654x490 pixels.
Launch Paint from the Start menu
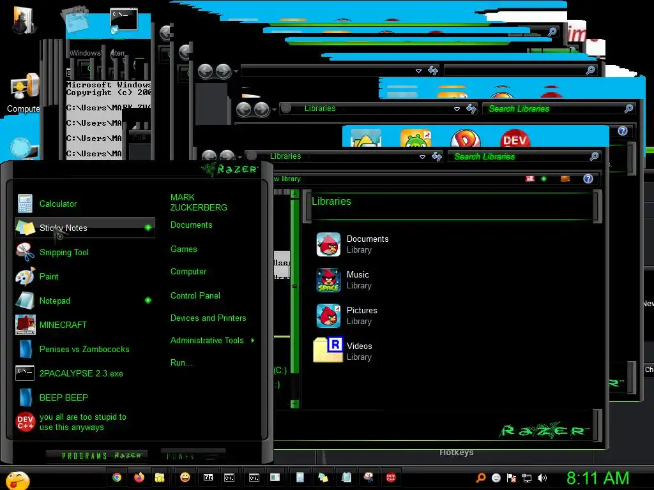click(x=85, y=276)
